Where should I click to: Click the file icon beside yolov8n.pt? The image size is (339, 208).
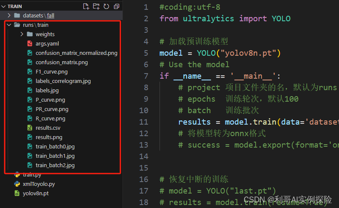pyautogui.click(x=17, y=193)
